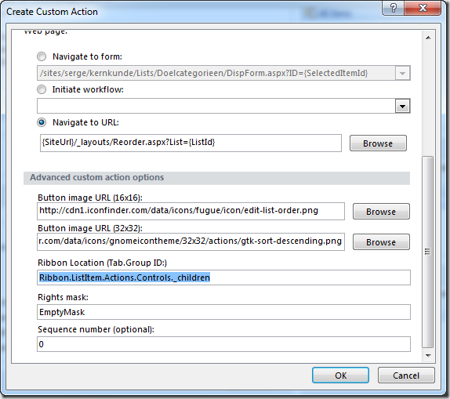Open the Navigate to form dropdown arrow
This screenshot has width=450, height=399.
(403, 74)
